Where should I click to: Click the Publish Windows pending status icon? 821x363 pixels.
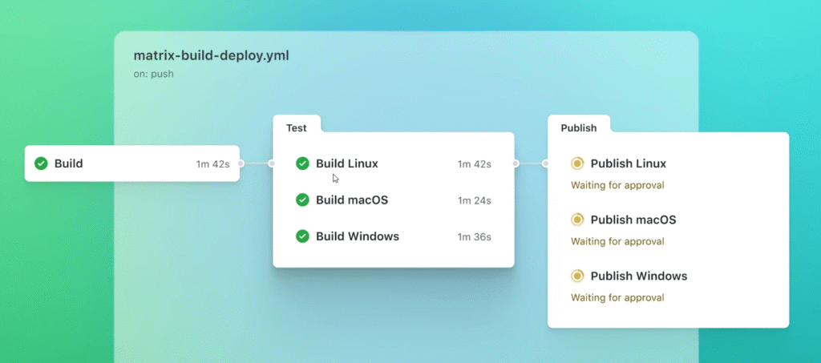pos(577,276)
